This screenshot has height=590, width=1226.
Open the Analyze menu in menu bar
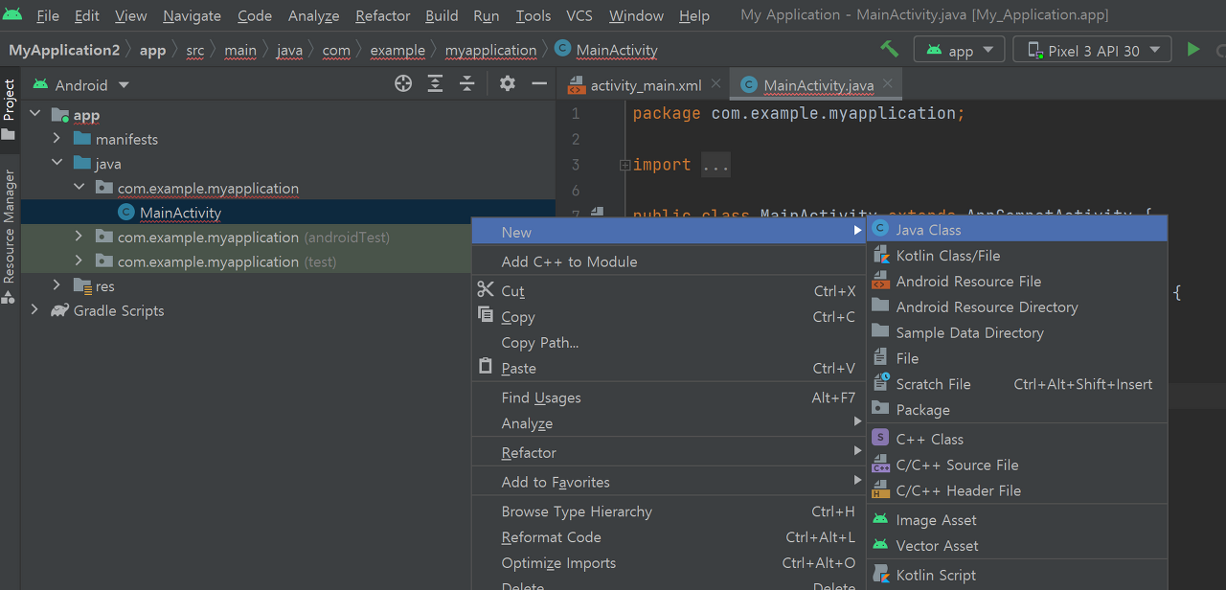[x=313, y=16]
